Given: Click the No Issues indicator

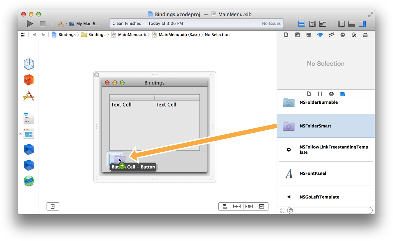Looking at the screenshot, I should point(271,23).
